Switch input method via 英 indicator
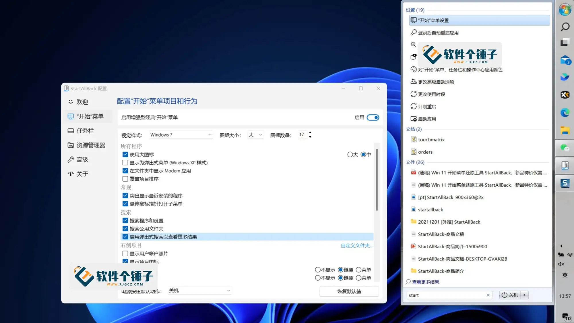This screenshot has height=323, width=574. click(x=565, y=275)
